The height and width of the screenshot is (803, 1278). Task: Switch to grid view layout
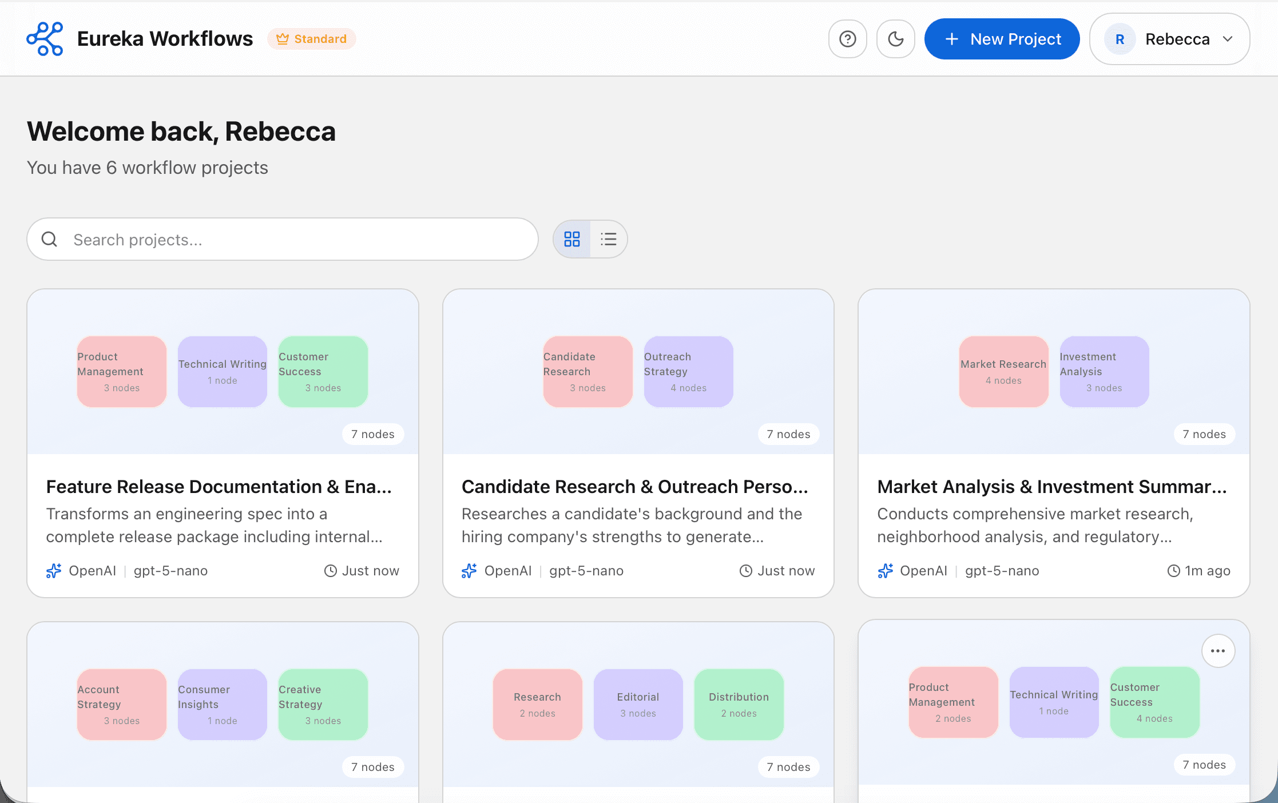pos(571,239)
